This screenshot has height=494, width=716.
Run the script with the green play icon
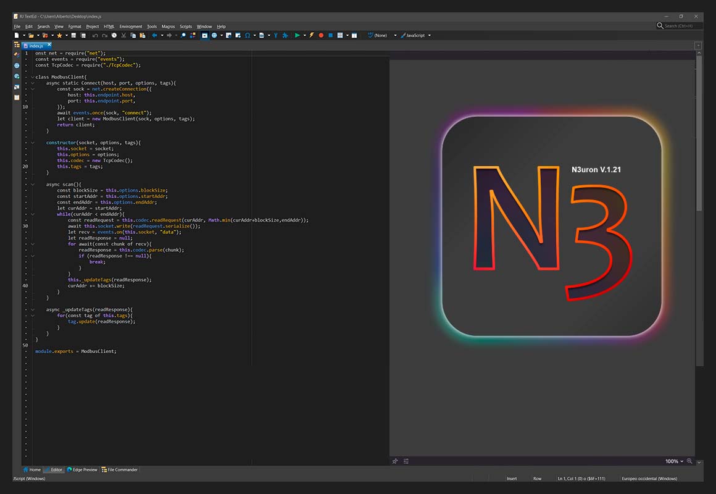297,35
